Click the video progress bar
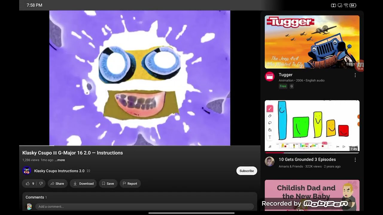The width and height of the screenshot is (383, 215). 140,146
